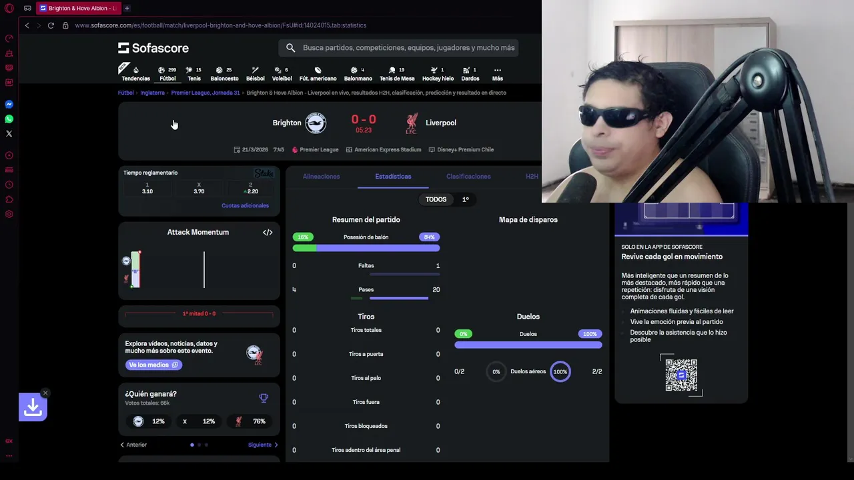
Task: Click the Sofascore logo
Action: tap(153, 48)
